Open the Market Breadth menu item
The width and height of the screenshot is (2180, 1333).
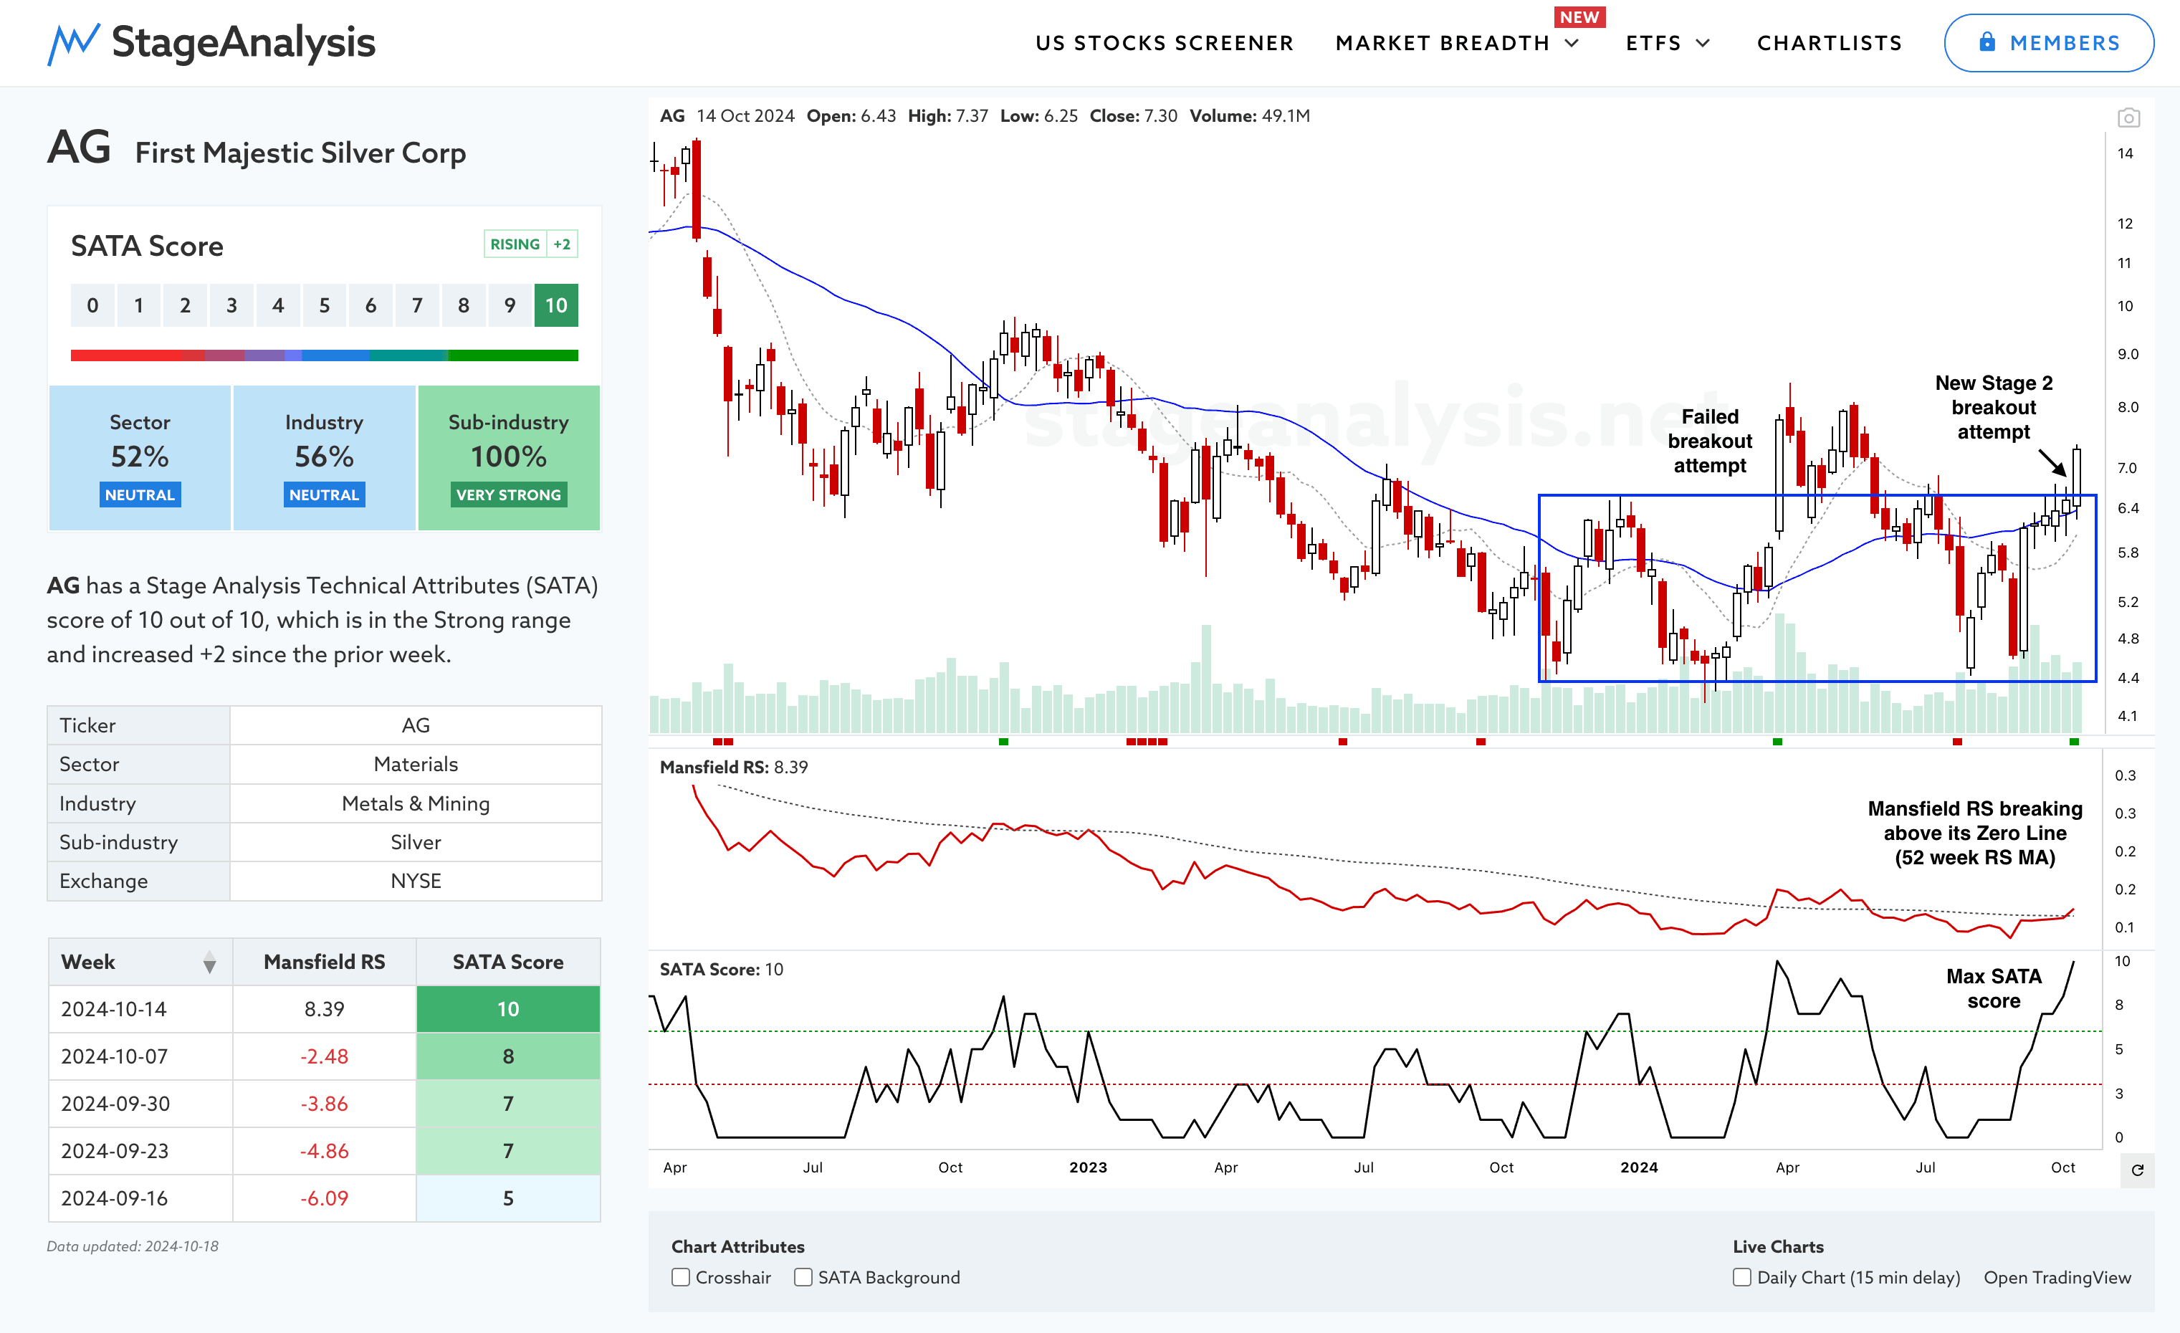coord(1442,43)
